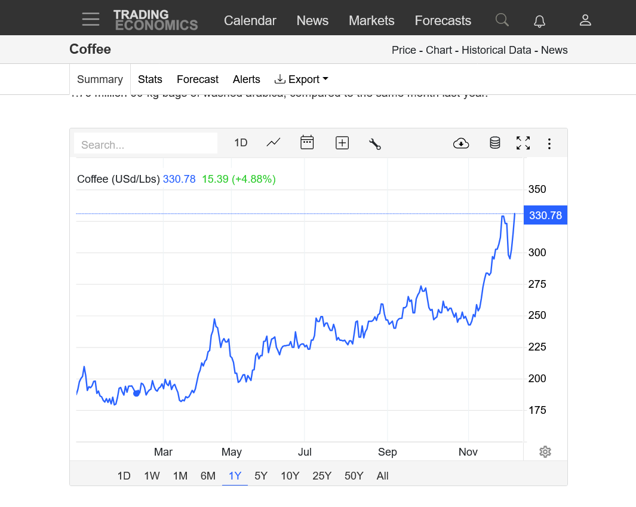
Task: Toggle fullscreen chart view
Action: [523, 143]
